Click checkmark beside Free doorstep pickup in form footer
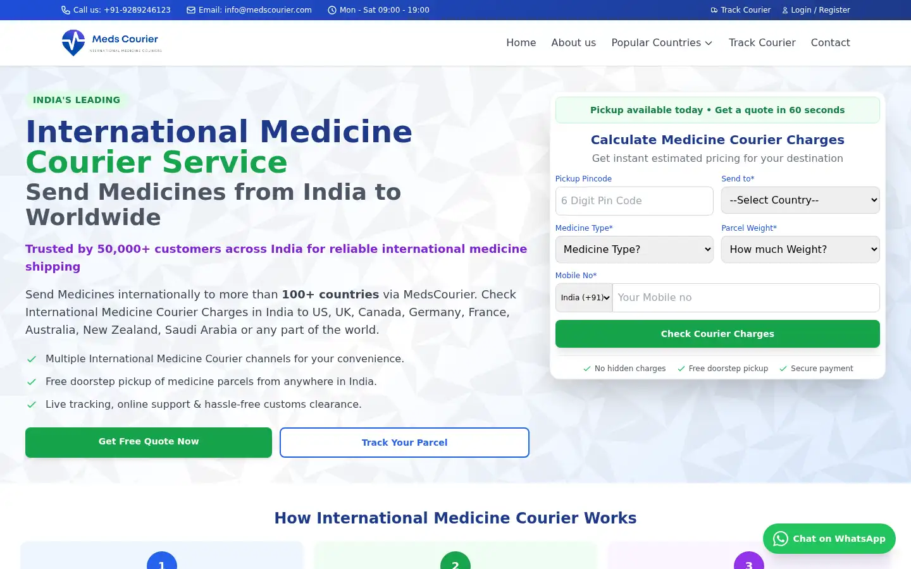Screen dimensions: 911x569 (x=681, y=369)
